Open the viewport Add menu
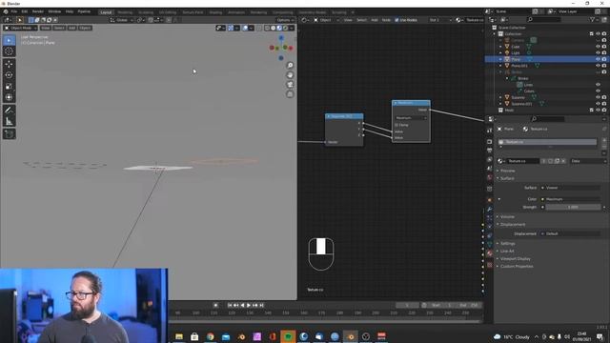610x343 pixels. point(72,28)
